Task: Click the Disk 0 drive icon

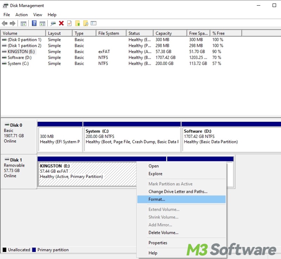Action: pos(7,125)
